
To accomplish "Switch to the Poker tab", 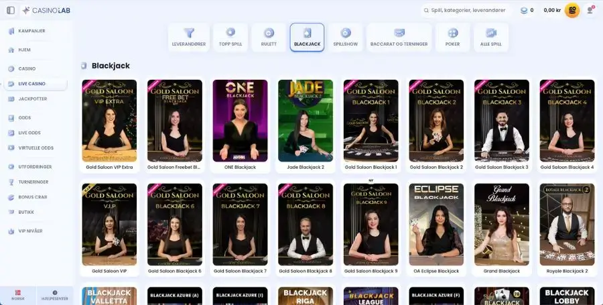I will tap(453, 38).
